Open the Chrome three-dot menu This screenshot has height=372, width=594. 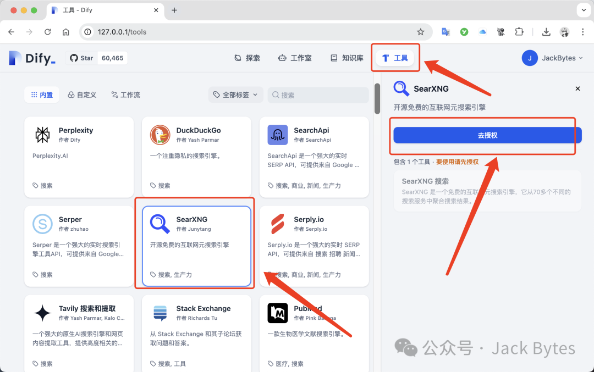582,32
